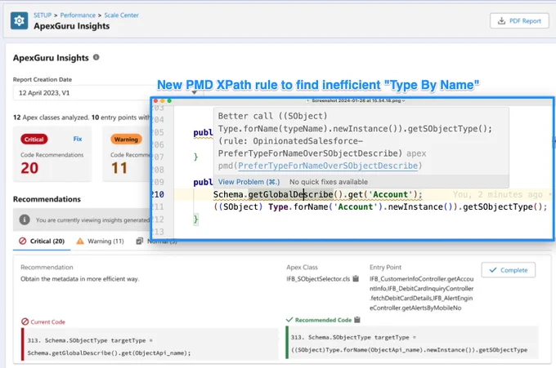Click the info icon in the insights banner
This screenshot has height=368, width=556.
click(x=24, y=219)
